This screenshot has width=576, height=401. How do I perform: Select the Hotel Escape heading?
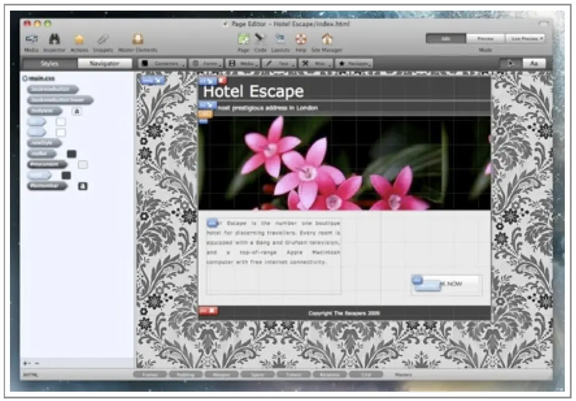[x=254, y=91]
